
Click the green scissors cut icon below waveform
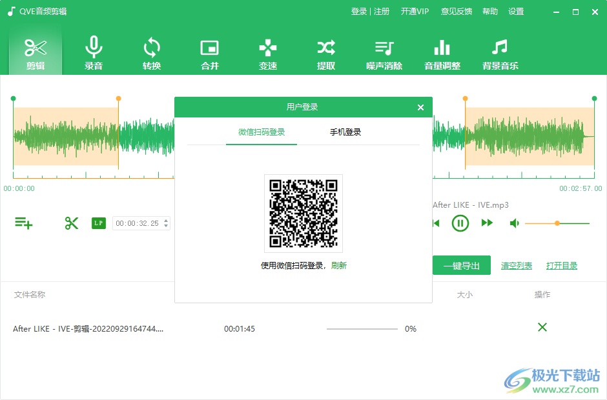[72, 223]
